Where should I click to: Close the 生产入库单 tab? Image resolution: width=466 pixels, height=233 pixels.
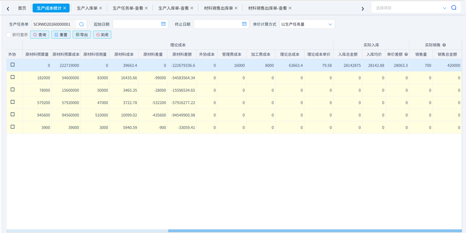tap(101, 8)
